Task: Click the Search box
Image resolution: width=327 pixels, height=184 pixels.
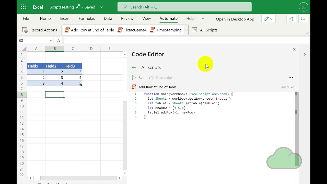Action: [184, 7]
